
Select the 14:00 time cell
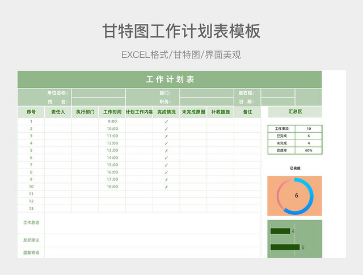[x=112, y=158]
